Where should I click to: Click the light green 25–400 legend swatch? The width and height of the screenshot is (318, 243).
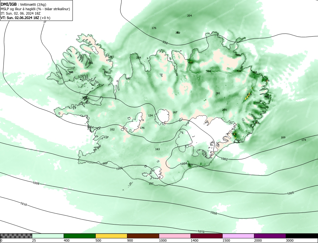(x=48, y=236)
